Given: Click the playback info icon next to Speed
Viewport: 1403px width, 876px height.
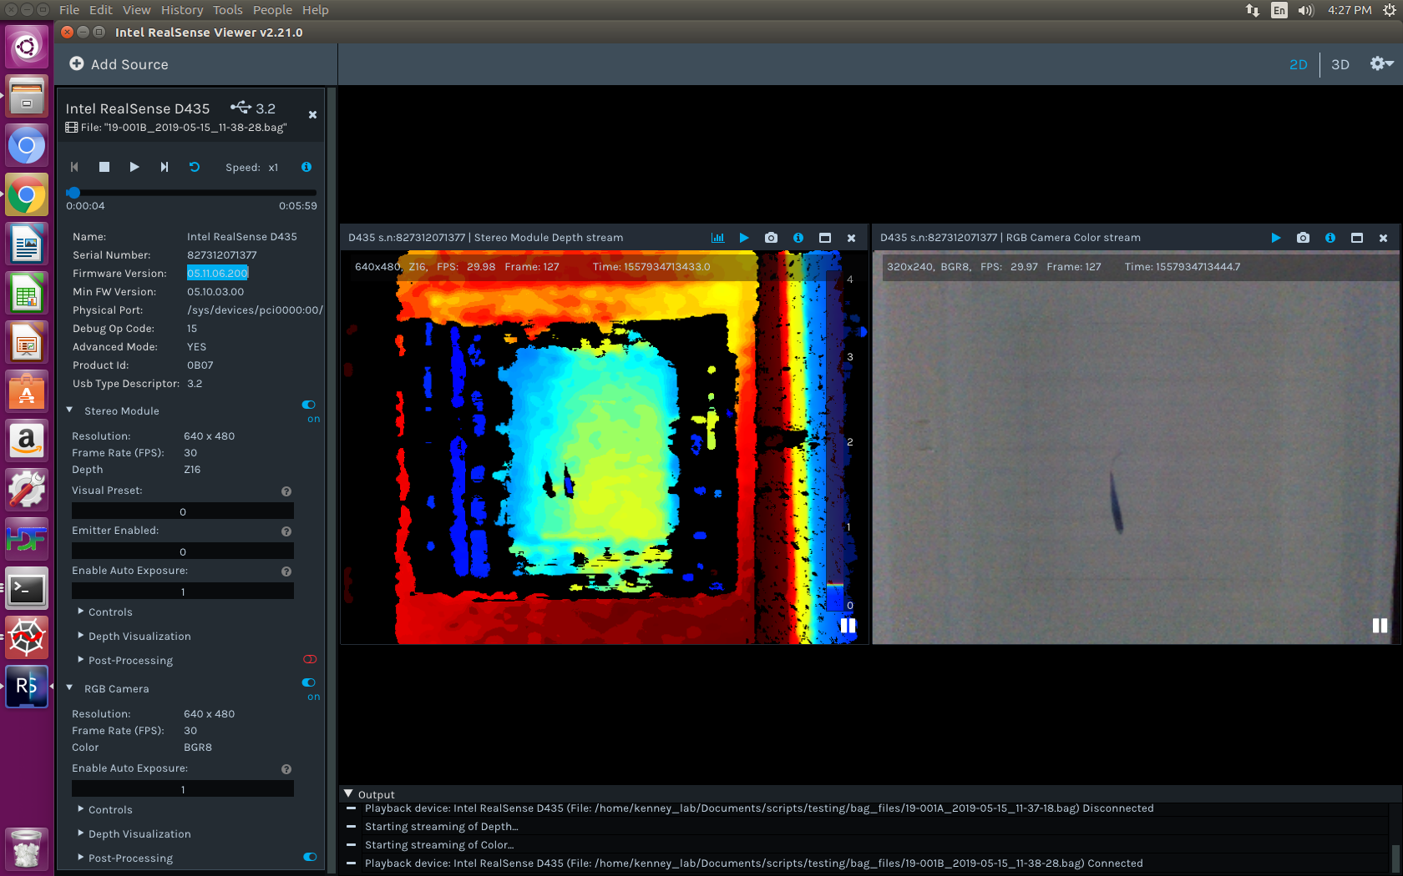Looking at the screenshot, I should coord(306,167).
